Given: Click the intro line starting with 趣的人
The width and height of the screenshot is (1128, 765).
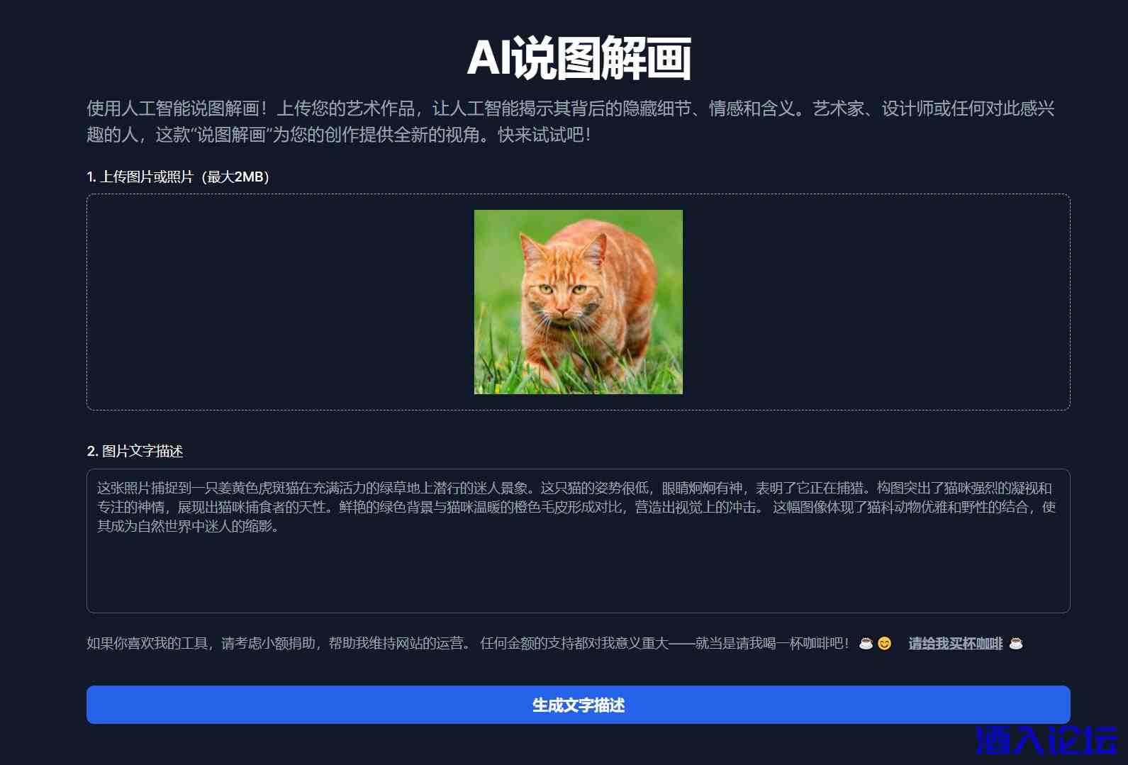Looking at the screenshot, I should click(338, 135).
